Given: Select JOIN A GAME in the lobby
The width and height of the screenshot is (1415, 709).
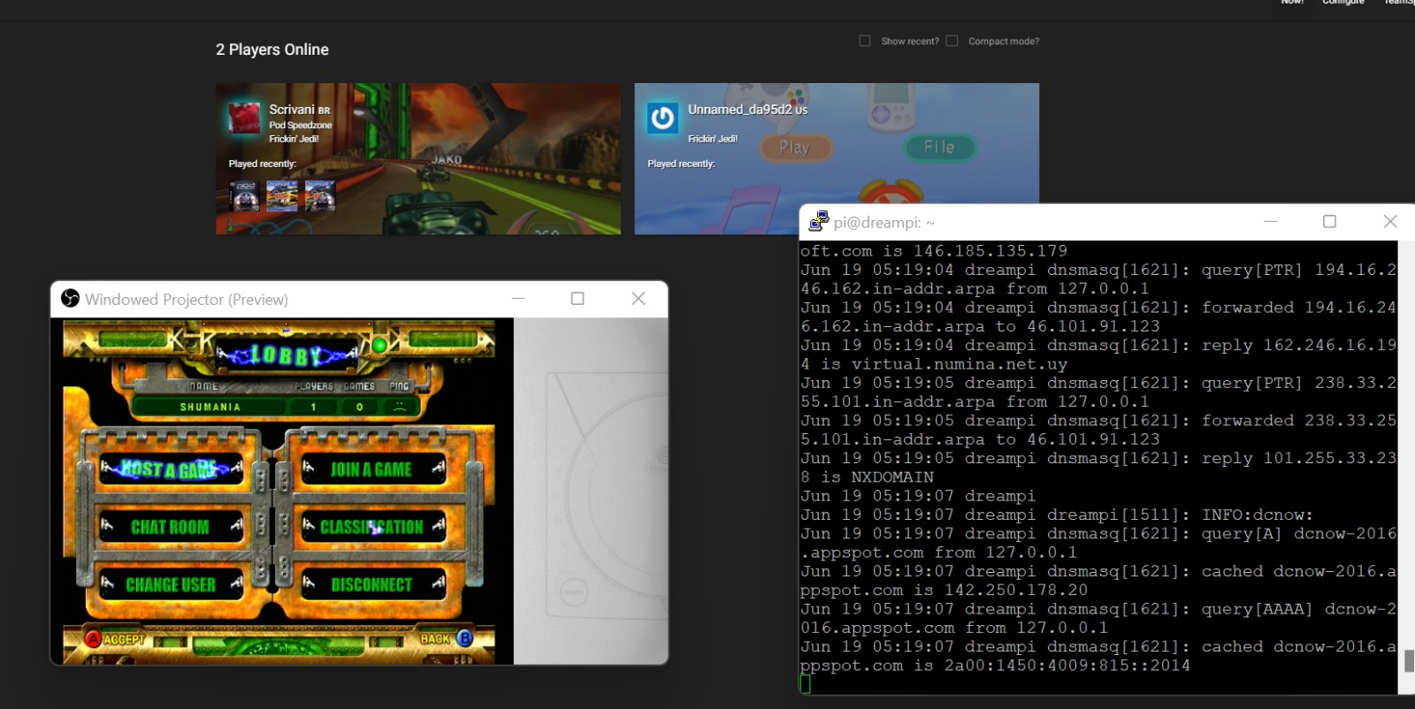Looking at the screenshot, I should click(x=371, y=469).
